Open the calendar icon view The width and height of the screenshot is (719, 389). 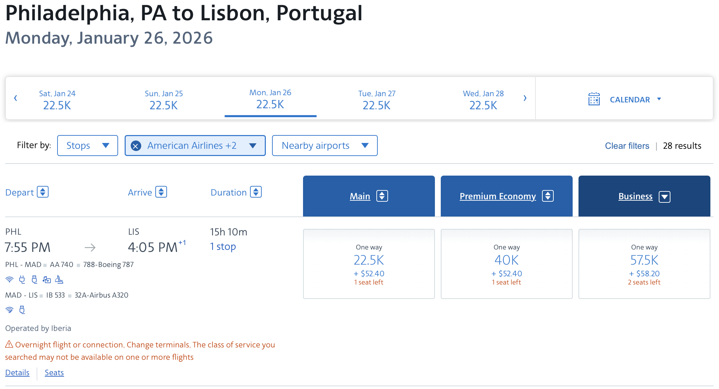(x=594, y=99)
